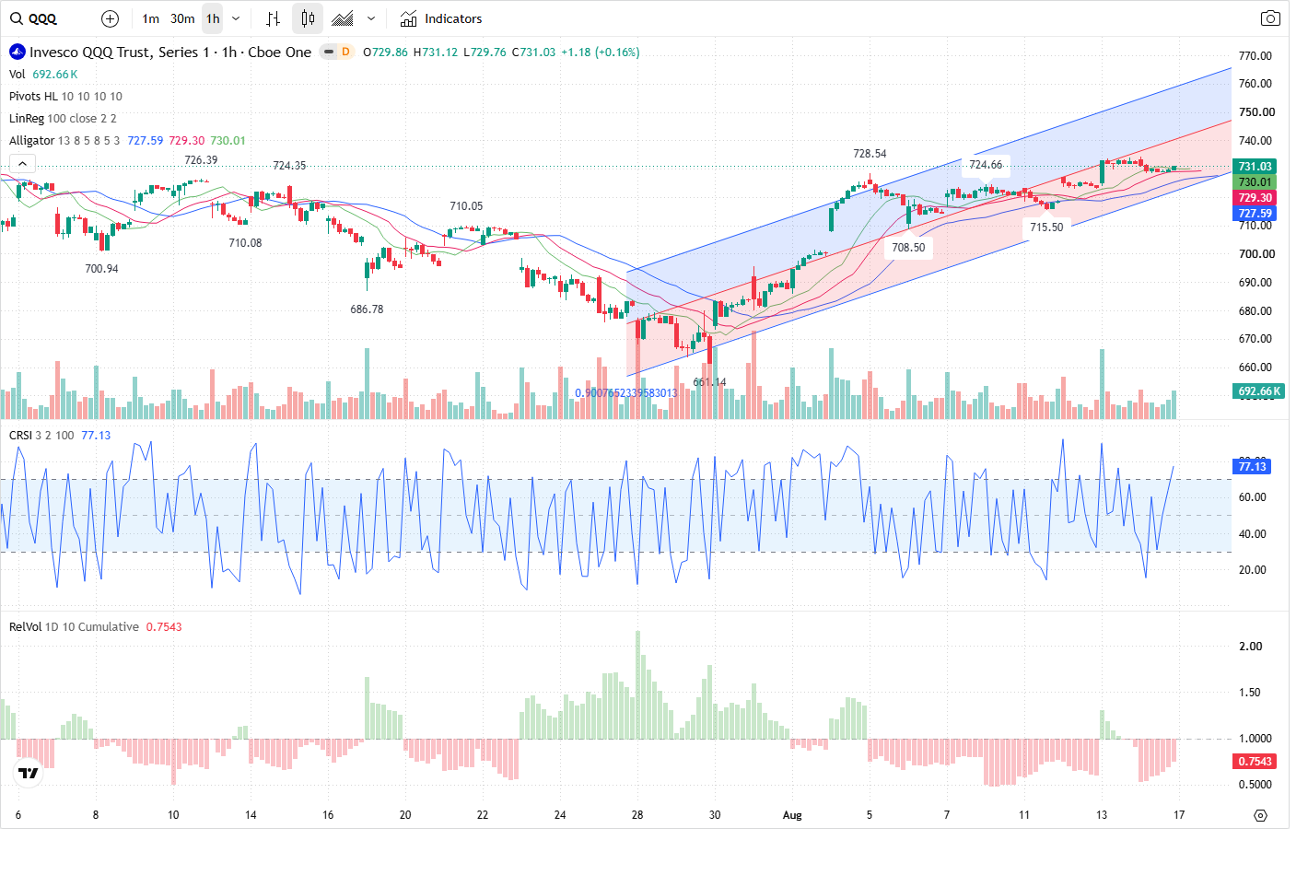The width and height of the screenshot is (1308, 875).
Task: Click the add symbol plus icon
Action: point(110,18)
